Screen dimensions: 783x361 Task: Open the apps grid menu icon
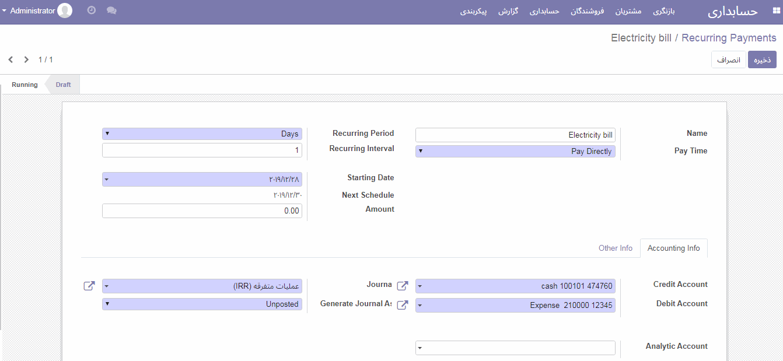[x=775, y=10]
